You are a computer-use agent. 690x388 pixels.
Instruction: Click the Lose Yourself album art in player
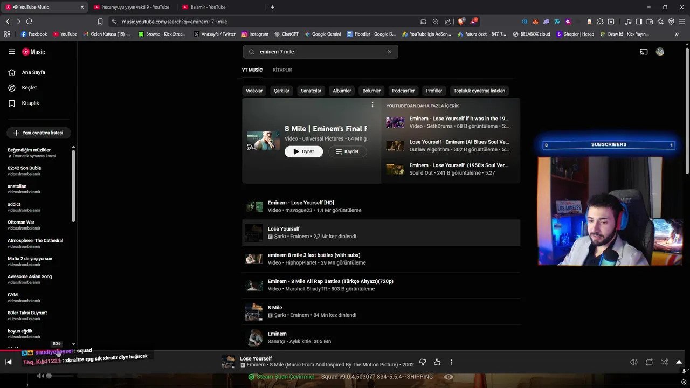229,362
